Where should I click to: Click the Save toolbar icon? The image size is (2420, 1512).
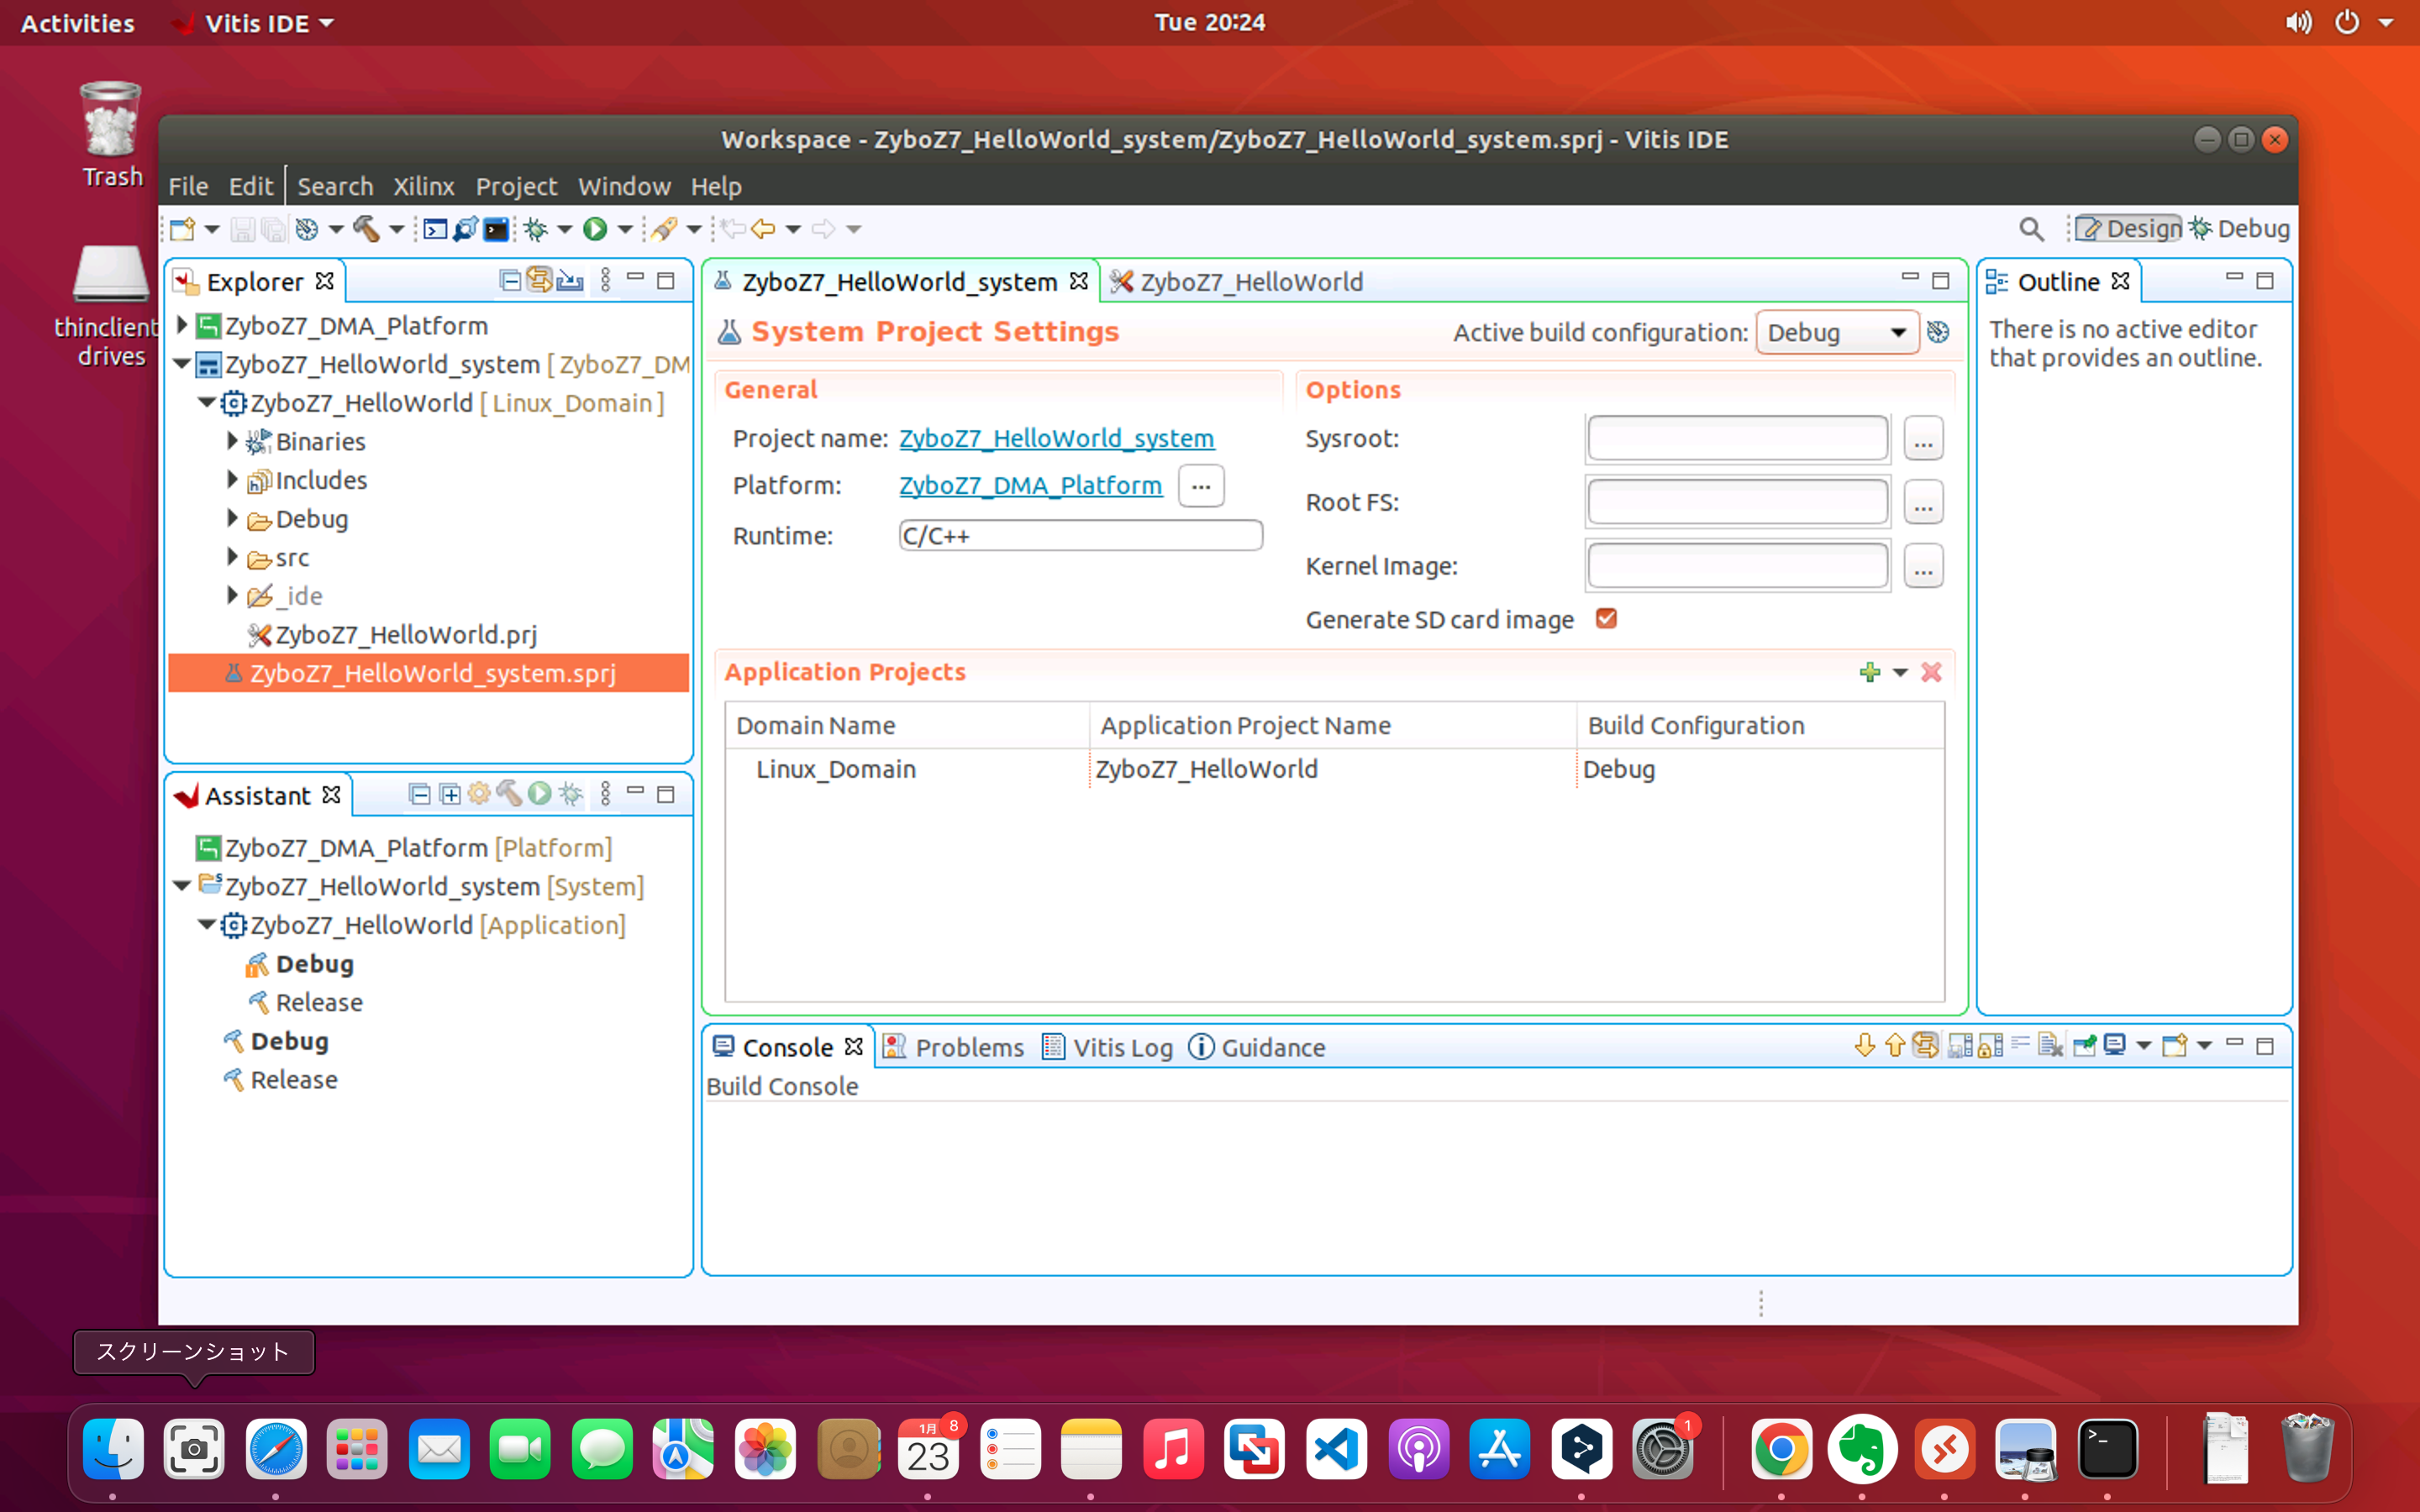pos(243,229)
